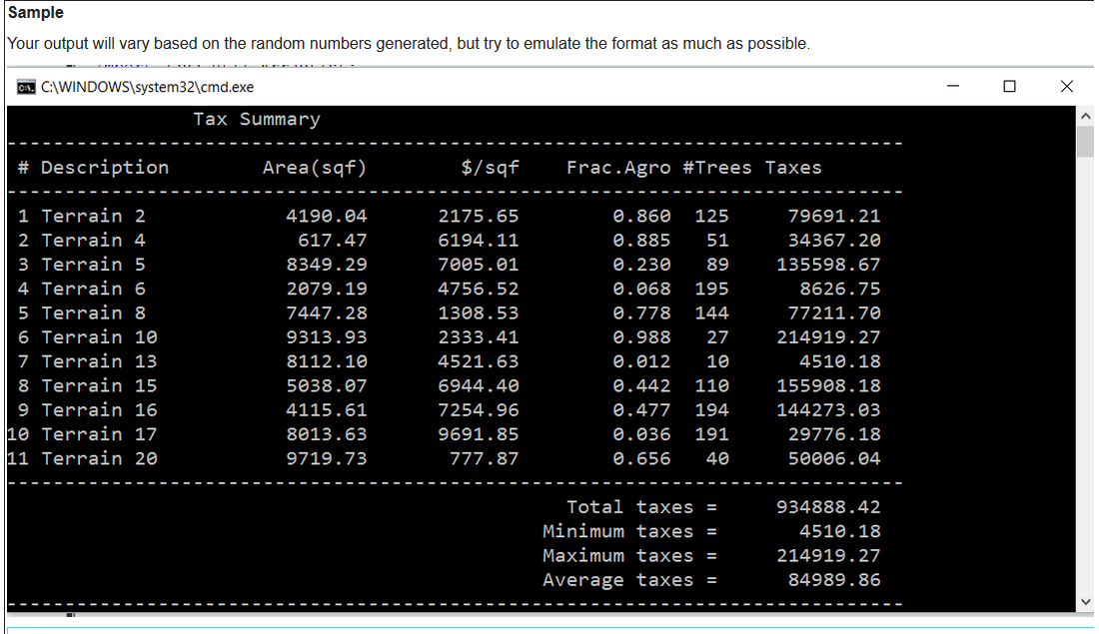Click taxes value 8626.75

840,289
